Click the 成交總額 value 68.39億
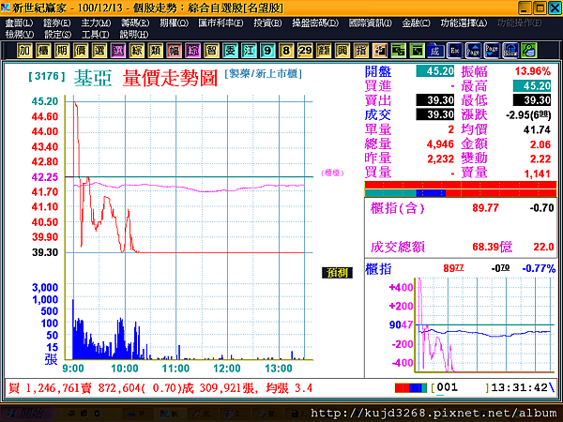Viewport: 563px width, 422px height. (x=492, y=247)
